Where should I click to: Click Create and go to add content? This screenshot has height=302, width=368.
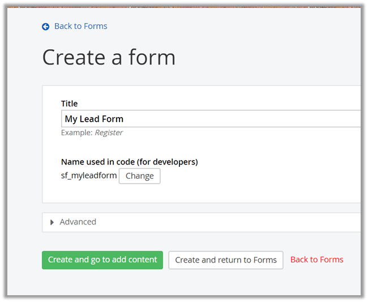[x=102, y=260]
